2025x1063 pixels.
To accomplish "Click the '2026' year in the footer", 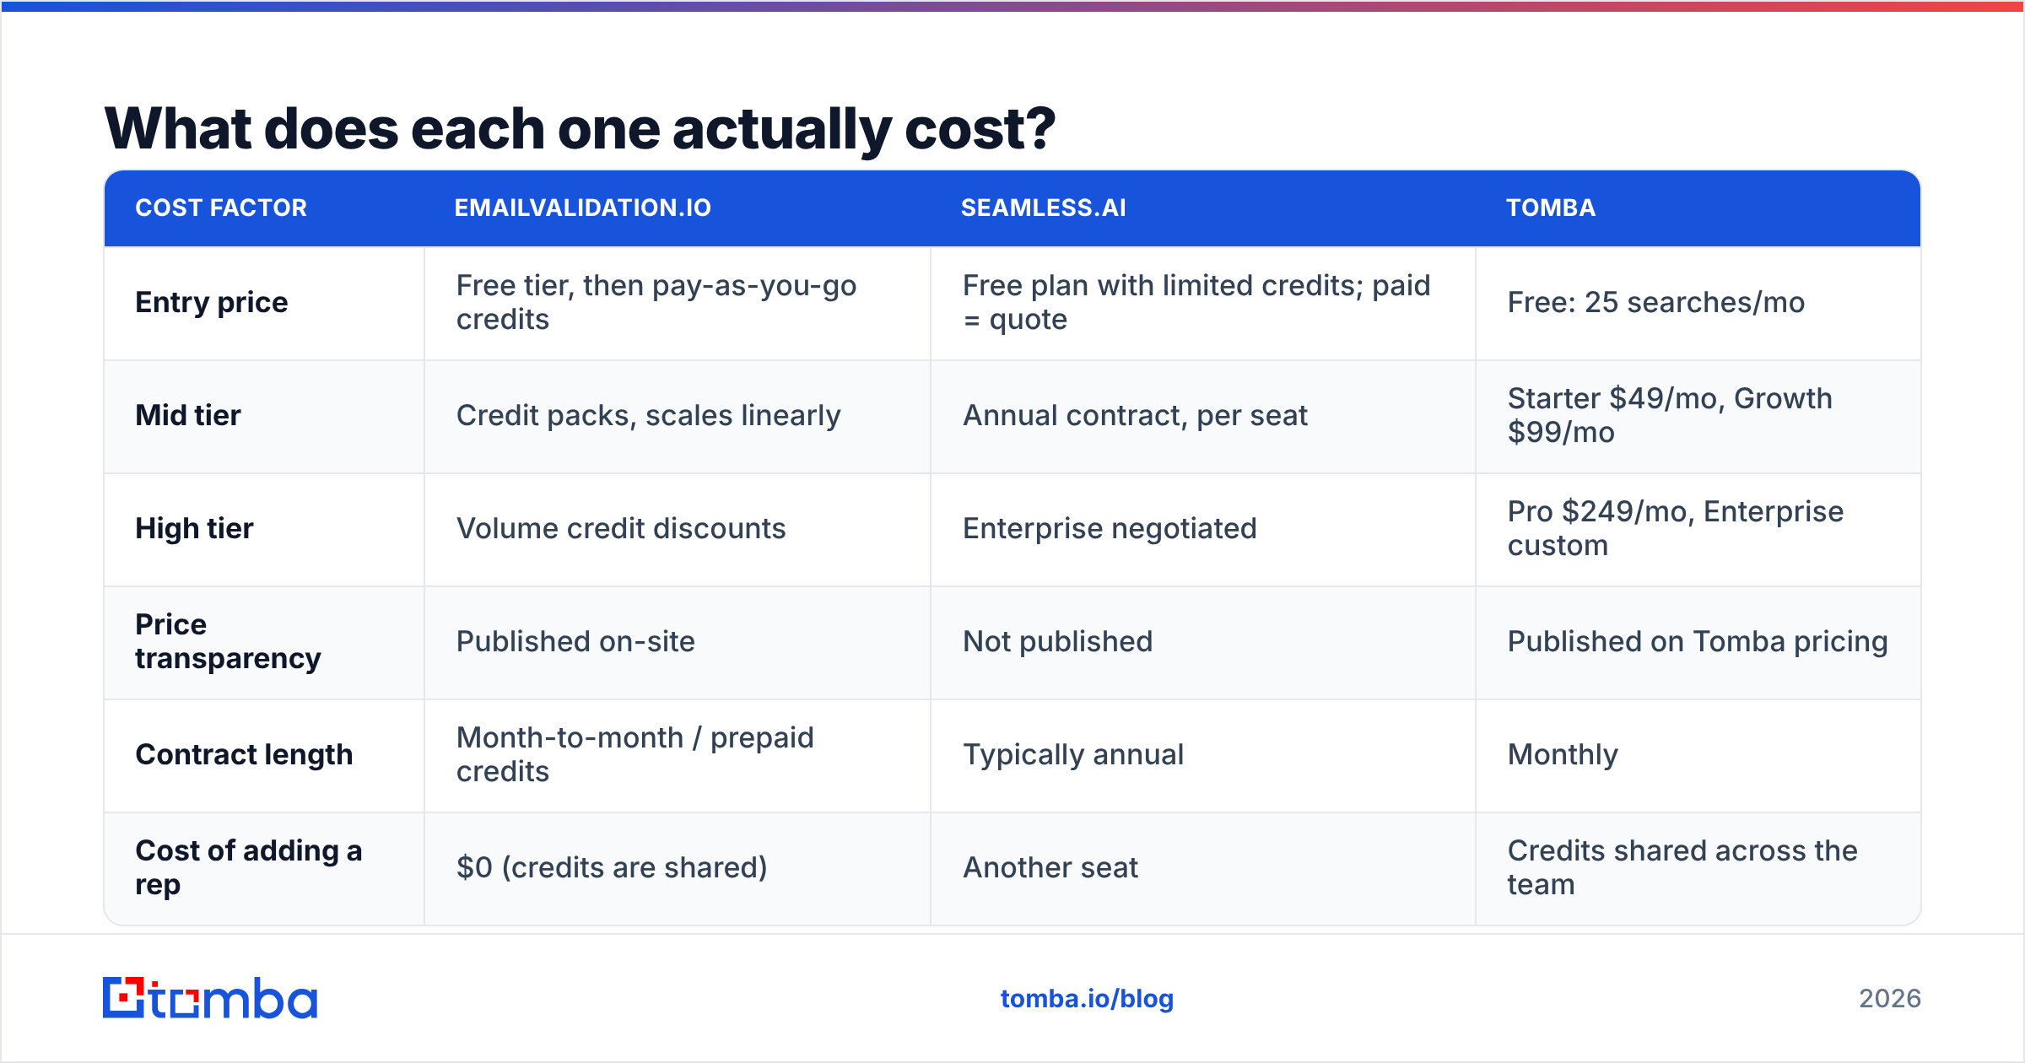I will pyautogui.click(x=1890, y=999).
